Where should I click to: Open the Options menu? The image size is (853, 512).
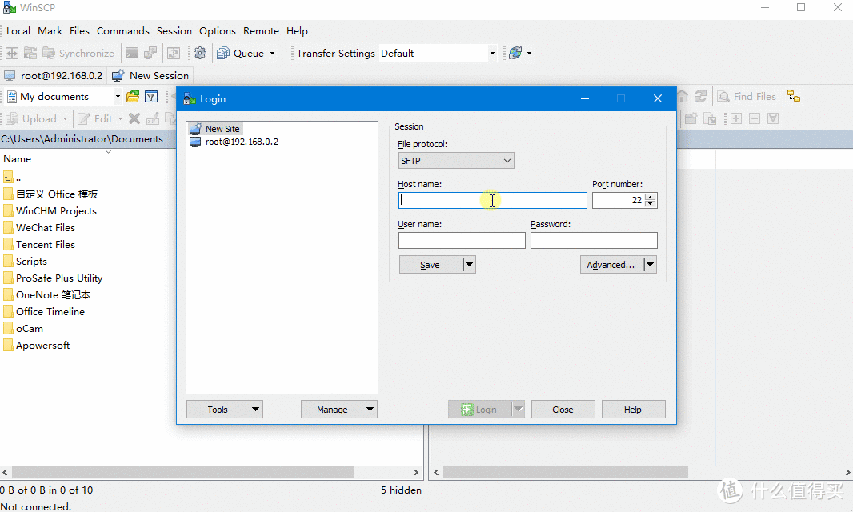pyautogui.click(x=217, y=31)
